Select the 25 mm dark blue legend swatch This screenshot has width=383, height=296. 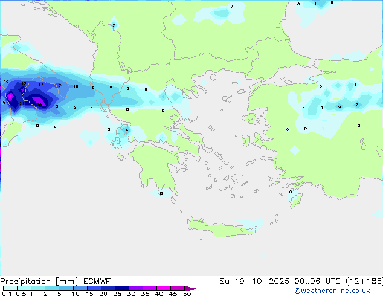(x=122, y=288)
